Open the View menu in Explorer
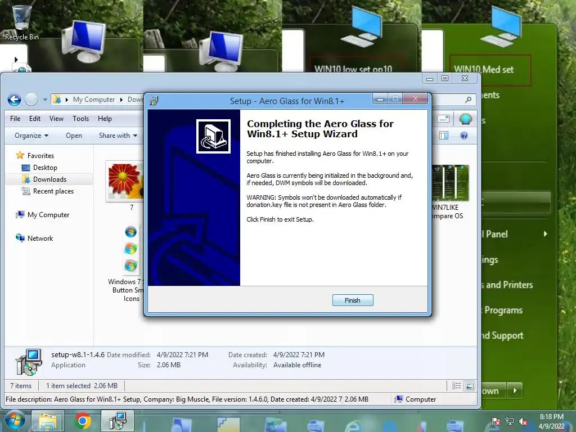576x432 pixels. pos(56,119)
